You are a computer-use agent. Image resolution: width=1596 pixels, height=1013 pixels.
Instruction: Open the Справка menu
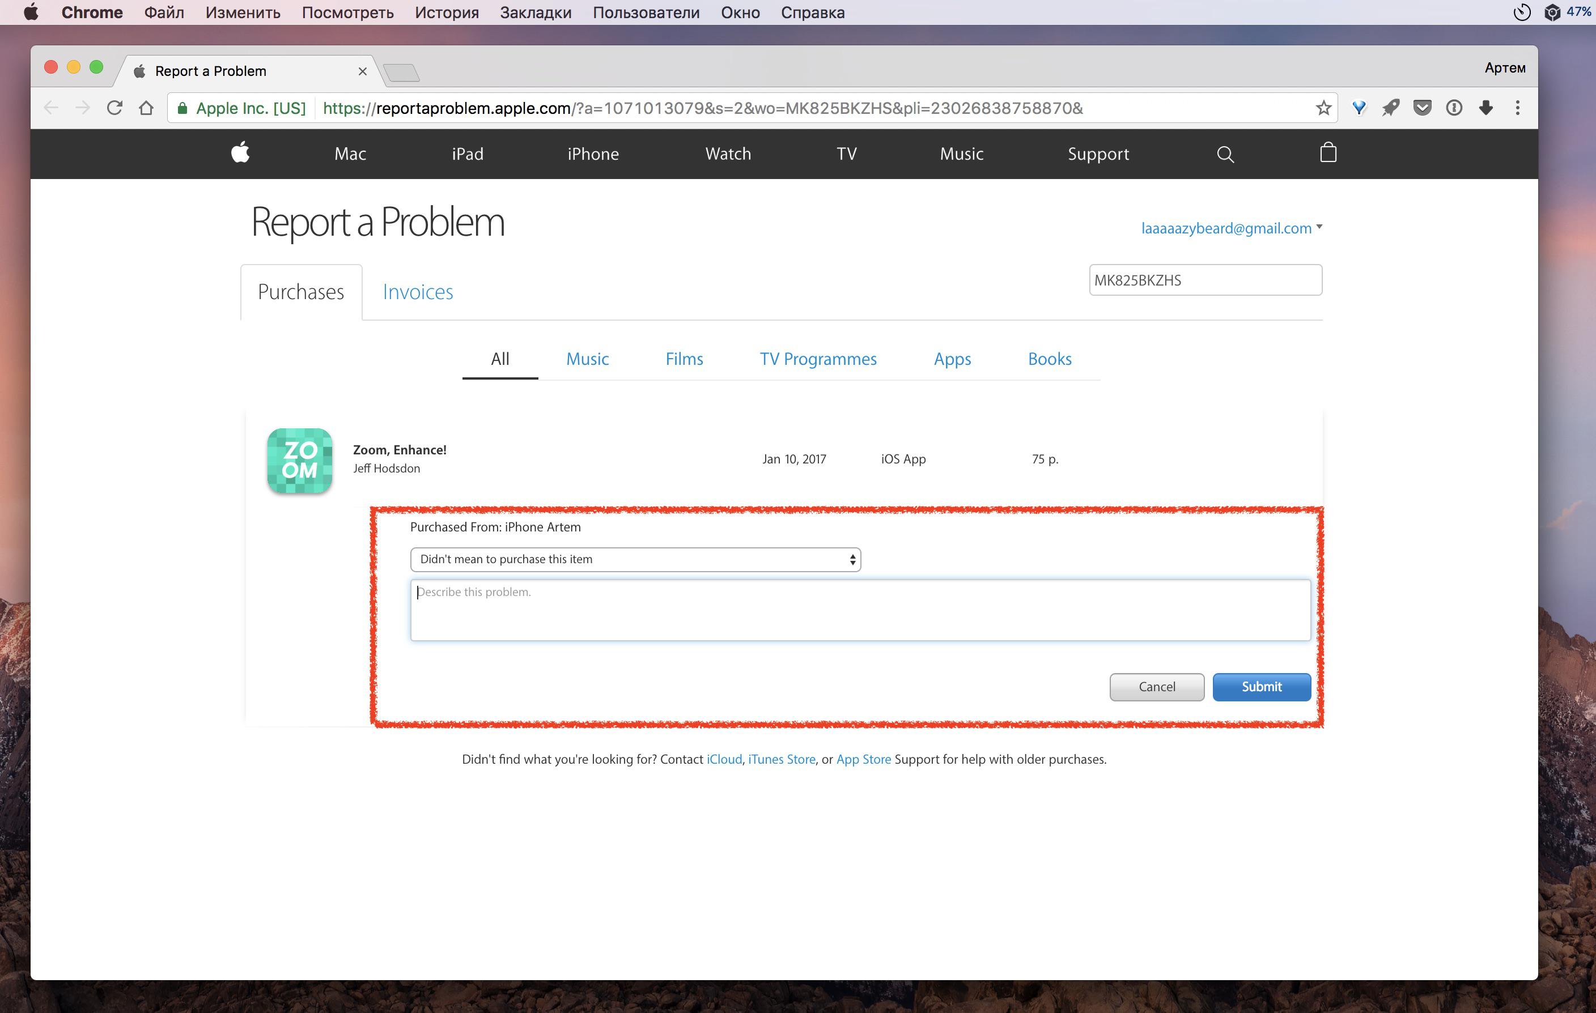[x=813, y=12]
